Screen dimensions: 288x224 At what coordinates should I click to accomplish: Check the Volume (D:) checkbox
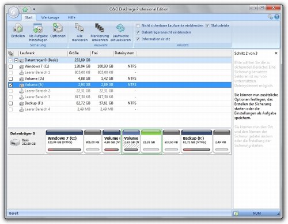click(11, 79)
